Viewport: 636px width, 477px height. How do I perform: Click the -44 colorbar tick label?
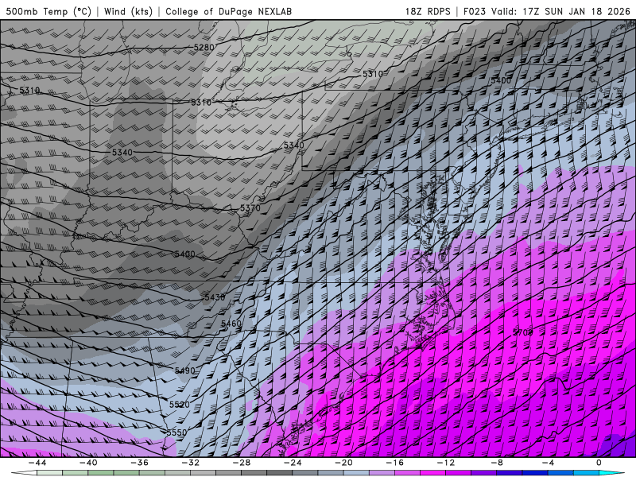37,463
